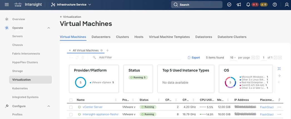Go to previous page icon
This screenshot has height=119, width=291.
(257, 58)
